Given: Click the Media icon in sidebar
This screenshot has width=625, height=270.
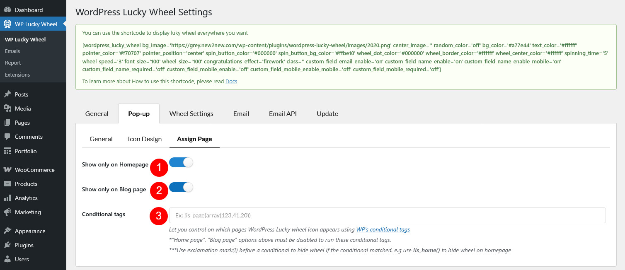Looking at the screenshot, I should [7, 108].
